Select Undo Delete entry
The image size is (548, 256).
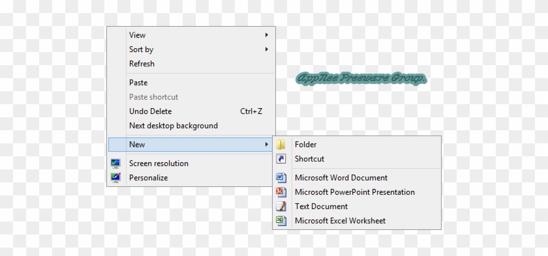coord(191,111)
